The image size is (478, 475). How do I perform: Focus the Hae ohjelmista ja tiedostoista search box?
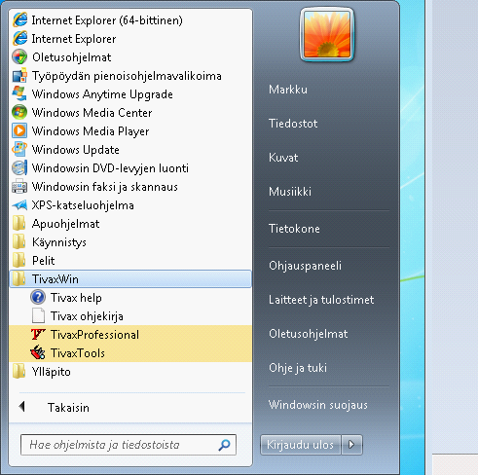tap(129, 445)
